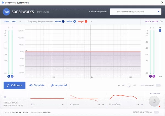Viewport: 165px width, 116px height.
Task: Enable the Mono Monitoring toggle
Action: (x=156, y=112)
